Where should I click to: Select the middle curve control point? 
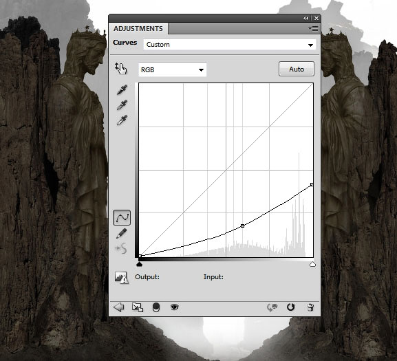(243, 226)
